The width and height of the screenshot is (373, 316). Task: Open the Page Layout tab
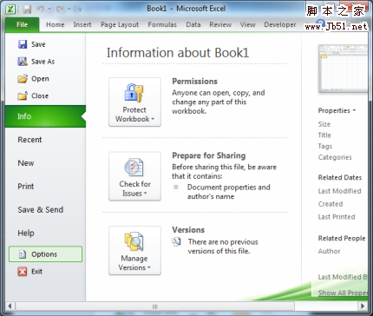click(x=120, y=24)
